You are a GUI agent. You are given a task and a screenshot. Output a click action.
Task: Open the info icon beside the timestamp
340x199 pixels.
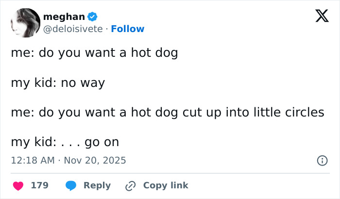(322, 160)
